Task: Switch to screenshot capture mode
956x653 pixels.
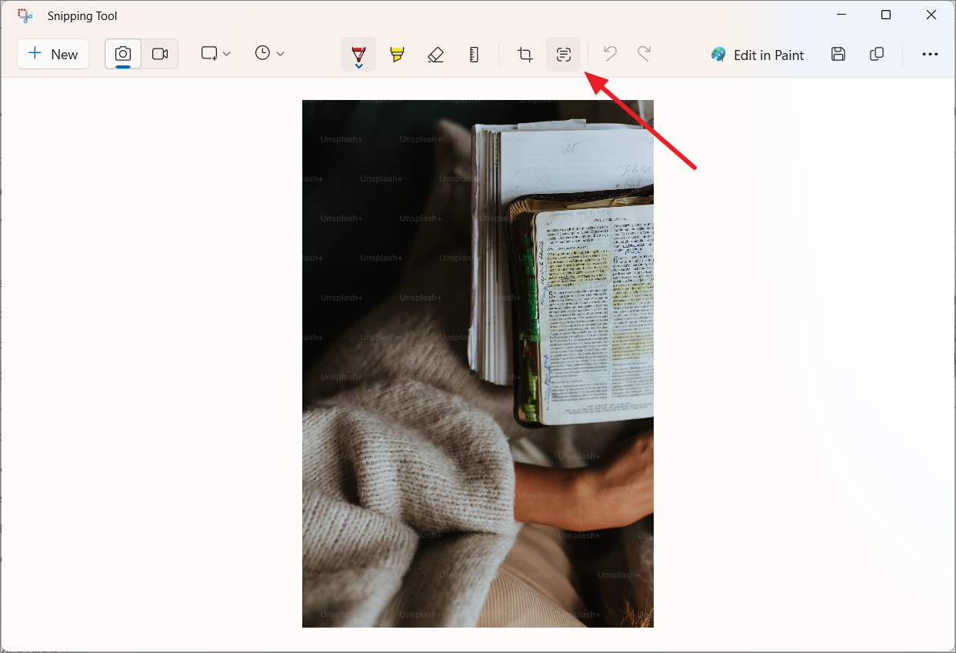Action: click(122, 54)
